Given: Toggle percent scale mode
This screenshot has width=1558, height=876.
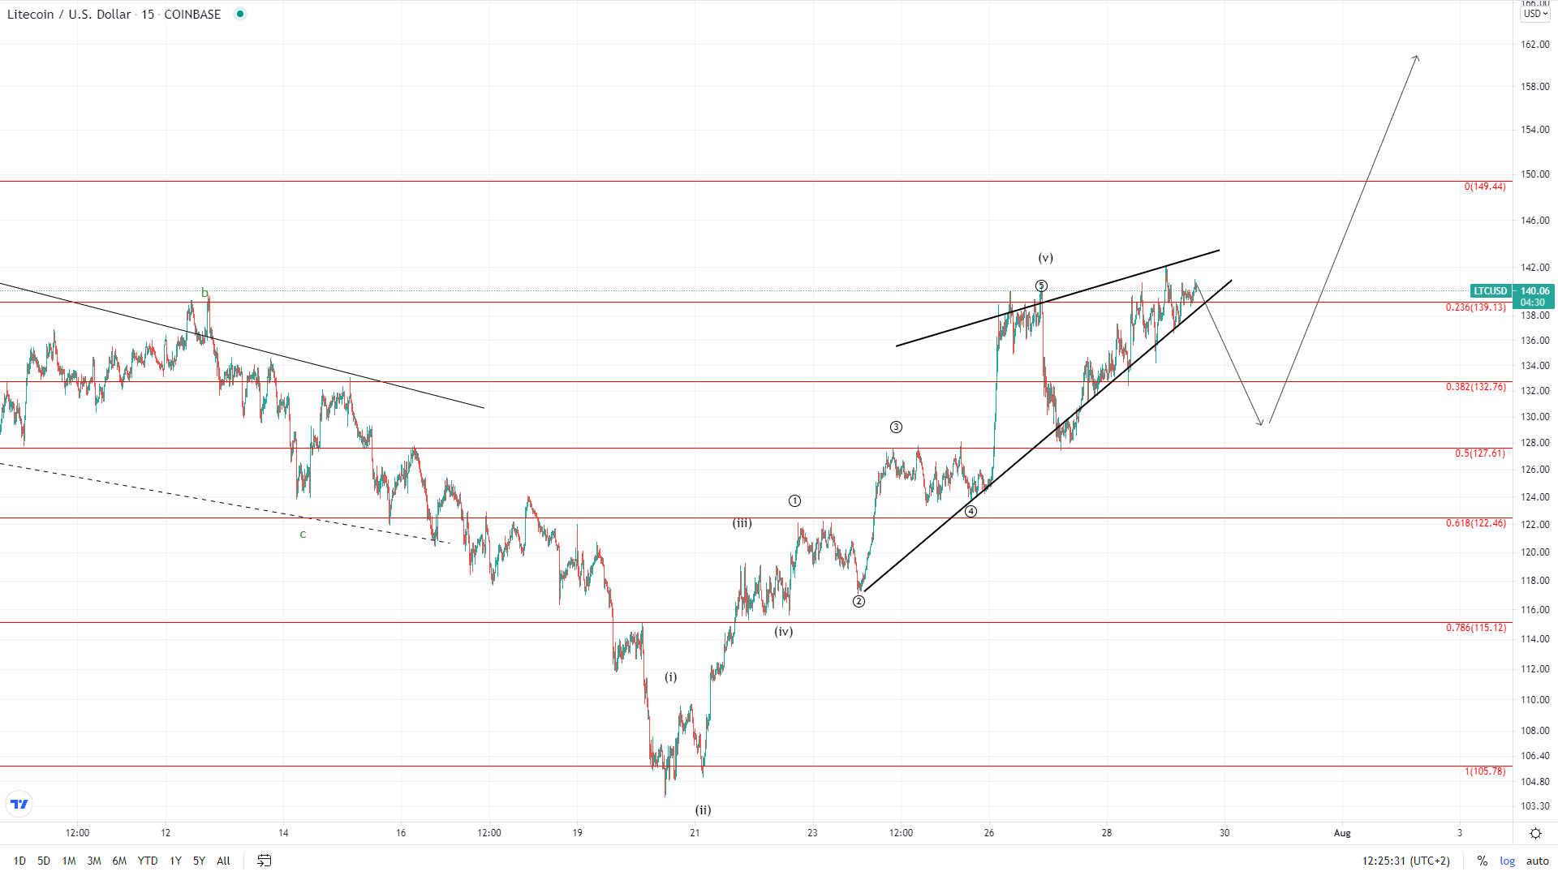Looking at the screenshot, I should click(1482, 861).
